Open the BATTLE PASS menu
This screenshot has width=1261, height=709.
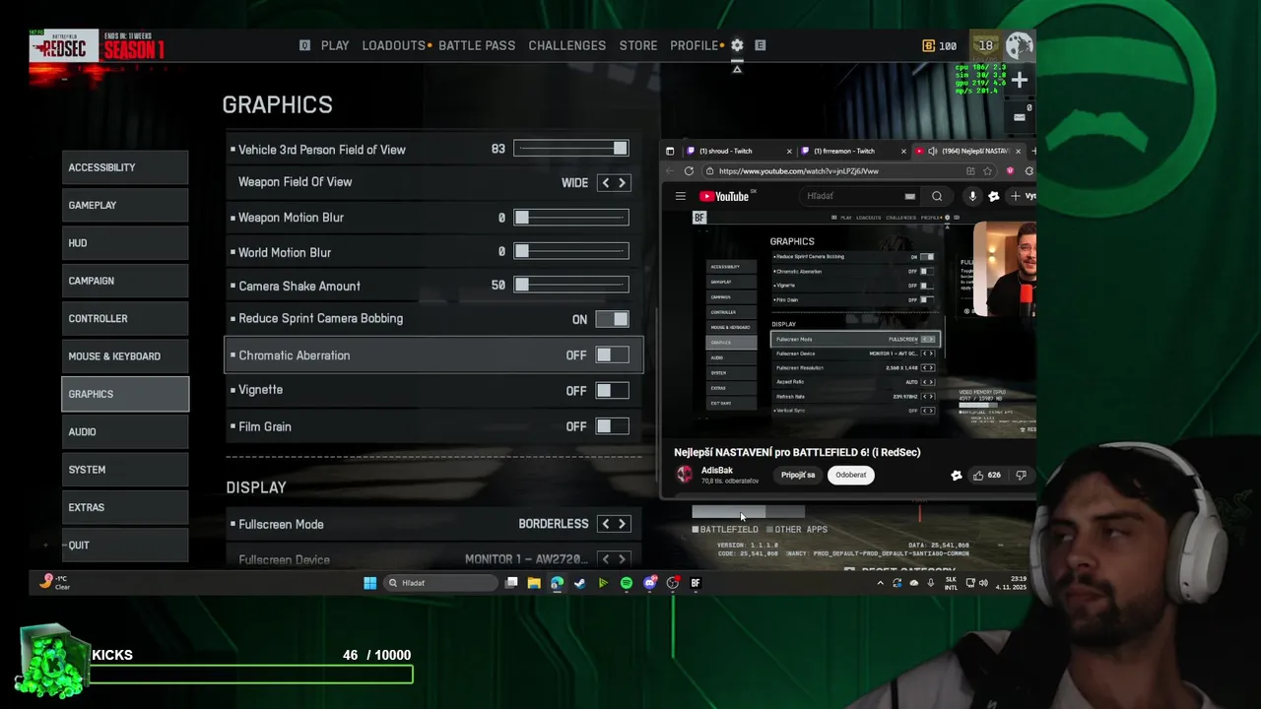pyautogui.click(x=477, y=45)
